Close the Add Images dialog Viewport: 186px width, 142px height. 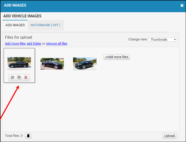coord(182,6)
